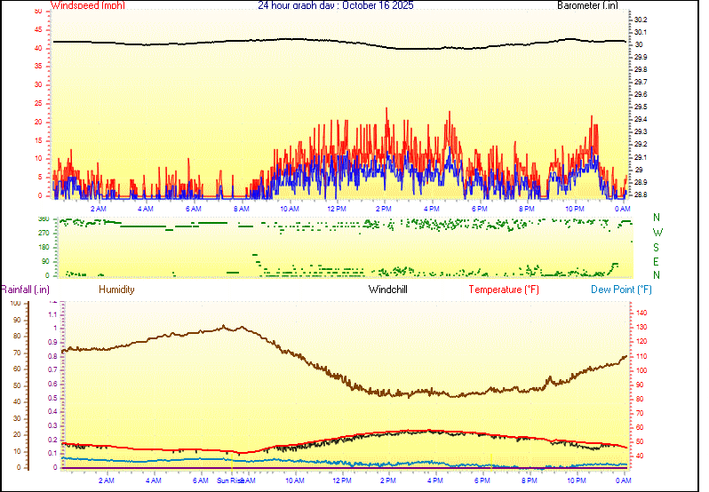709x492 pixels.
Task: Click the S wind direction label
Action: coord(657,247)
